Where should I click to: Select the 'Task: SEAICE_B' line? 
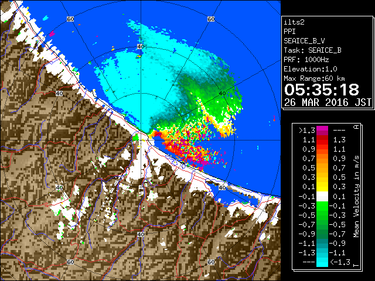click(312, 50)
